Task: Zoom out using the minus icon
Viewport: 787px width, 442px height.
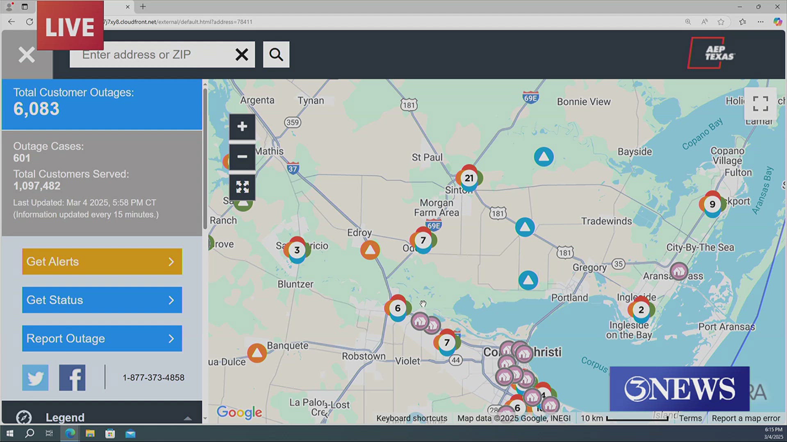Action: tap(242, 157)
